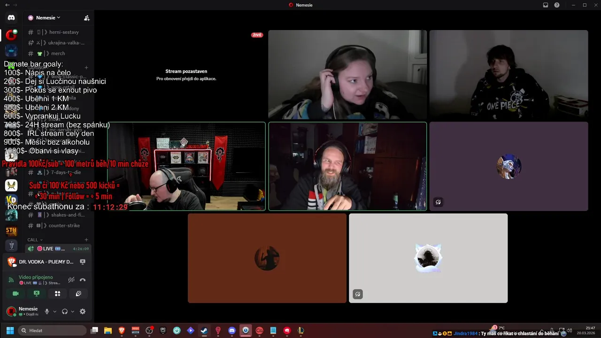Open Discord direct messages home icon
The height and width of the screenshot is (338, 601).
11,17
